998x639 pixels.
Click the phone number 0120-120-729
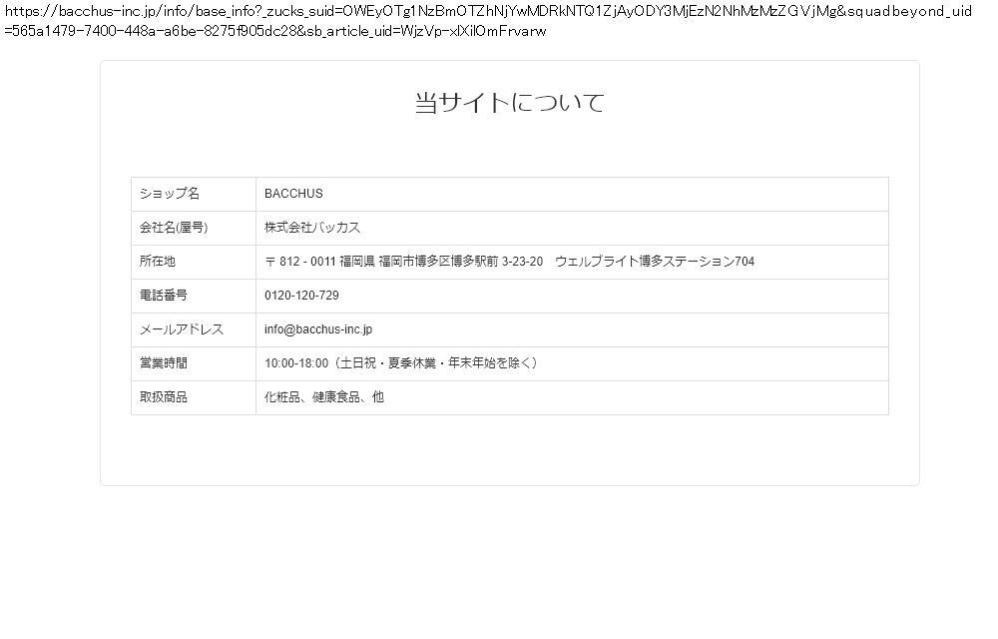pos(301,296)
